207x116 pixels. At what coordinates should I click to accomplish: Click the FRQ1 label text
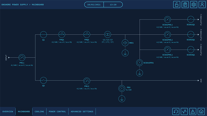tap(62, 40)
